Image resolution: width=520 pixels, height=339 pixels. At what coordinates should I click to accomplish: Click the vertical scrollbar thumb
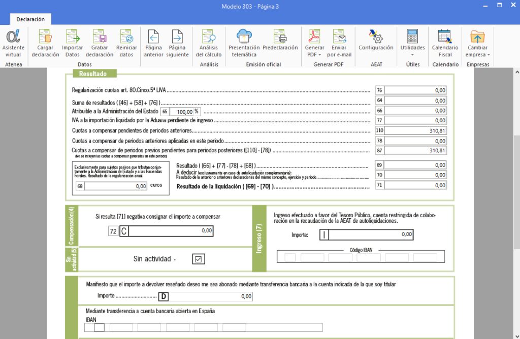click(516, 192)
